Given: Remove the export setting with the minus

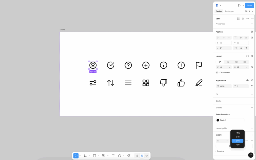Looking at the screenshot, I should coord(252,141).
